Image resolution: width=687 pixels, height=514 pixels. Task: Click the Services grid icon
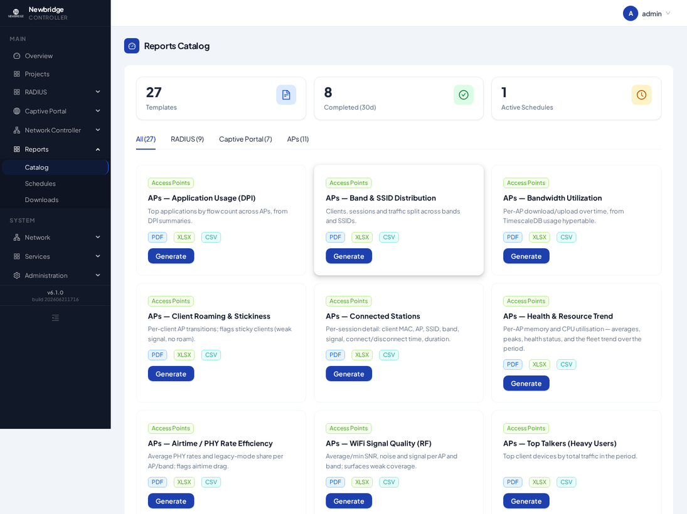coord(17,256)
